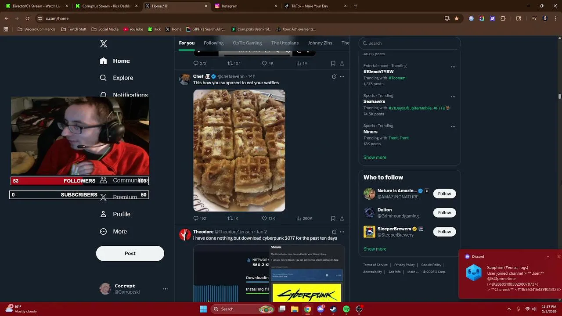Viewport: 562px width, 316px height.
Task: View analytics of waffle post (260K)
Action: (304, 218)
